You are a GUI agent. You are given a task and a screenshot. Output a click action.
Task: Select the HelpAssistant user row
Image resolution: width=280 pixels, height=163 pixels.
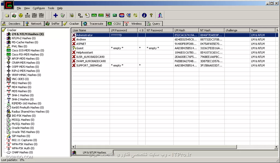pyautogui.click(x=175, y=53)
